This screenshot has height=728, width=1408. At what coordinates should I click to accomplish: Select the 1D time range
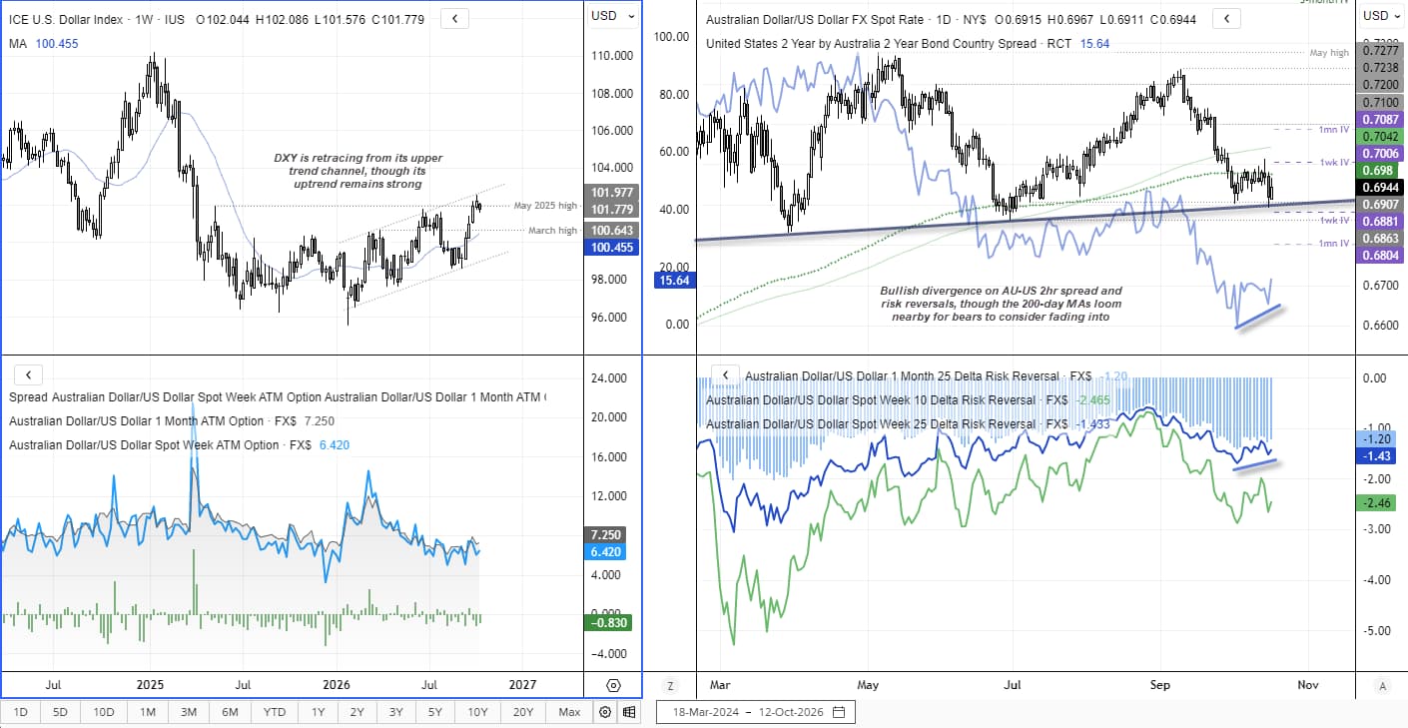20,712
